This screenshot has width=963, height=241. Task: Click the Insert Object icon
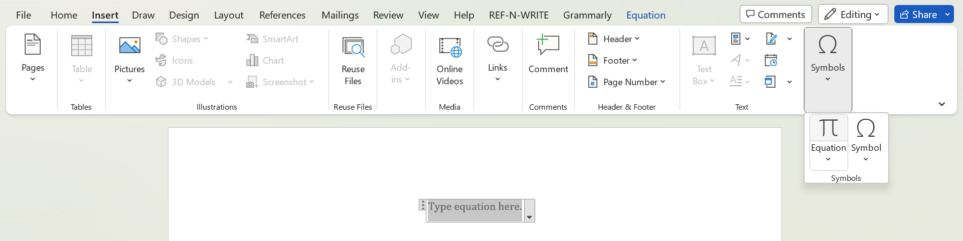click(x=771, y=82)
